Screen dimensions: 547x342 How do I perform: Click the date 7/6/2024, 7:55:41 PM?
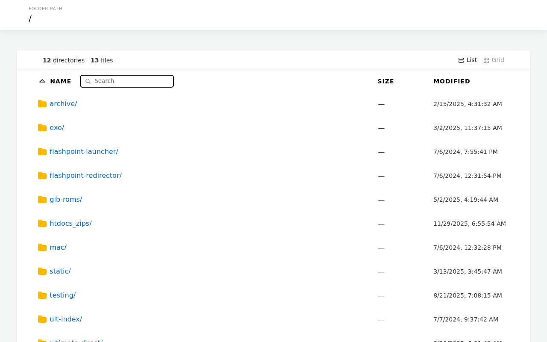click(465, 152)
